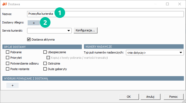Click WYDRUKI POWIĄZANE Z DOSTAWĄ header
The image size is (186, 103).
[x=93, y=79]
